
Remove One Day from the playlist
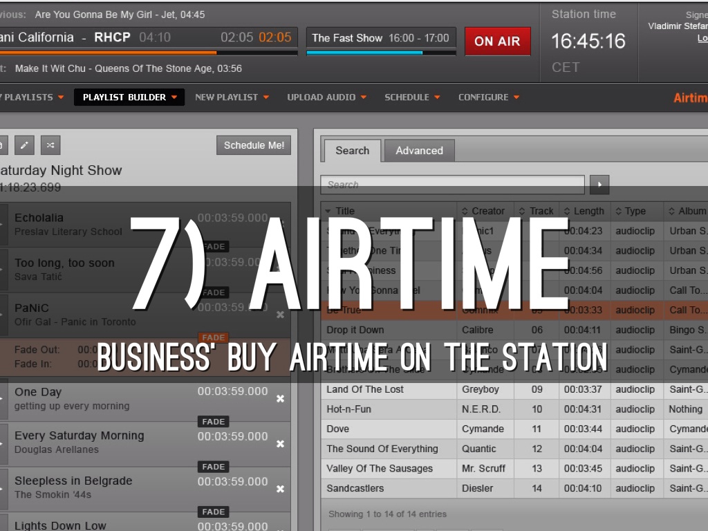point(280,399)
